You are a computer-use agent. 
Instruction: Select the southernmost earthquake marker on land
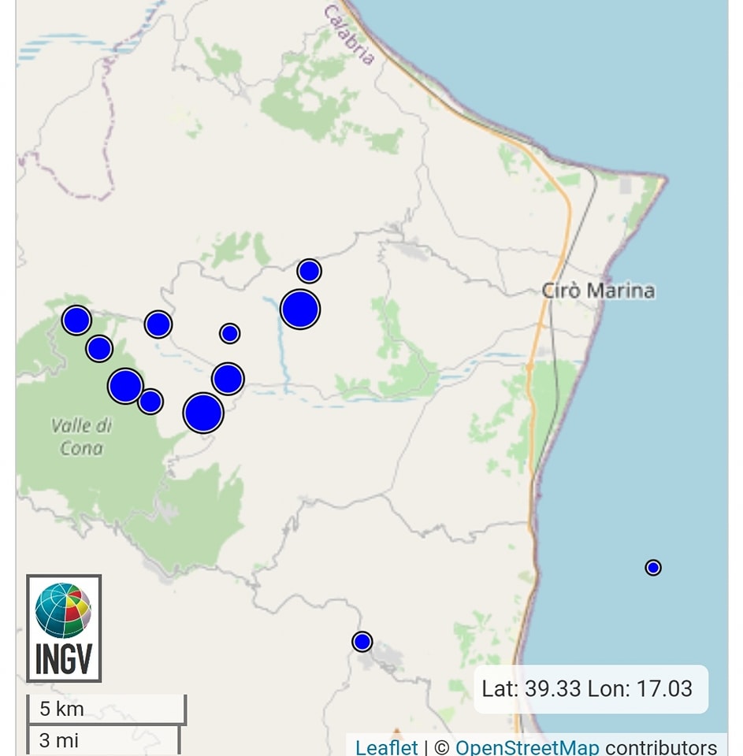(x=362, y=642)
